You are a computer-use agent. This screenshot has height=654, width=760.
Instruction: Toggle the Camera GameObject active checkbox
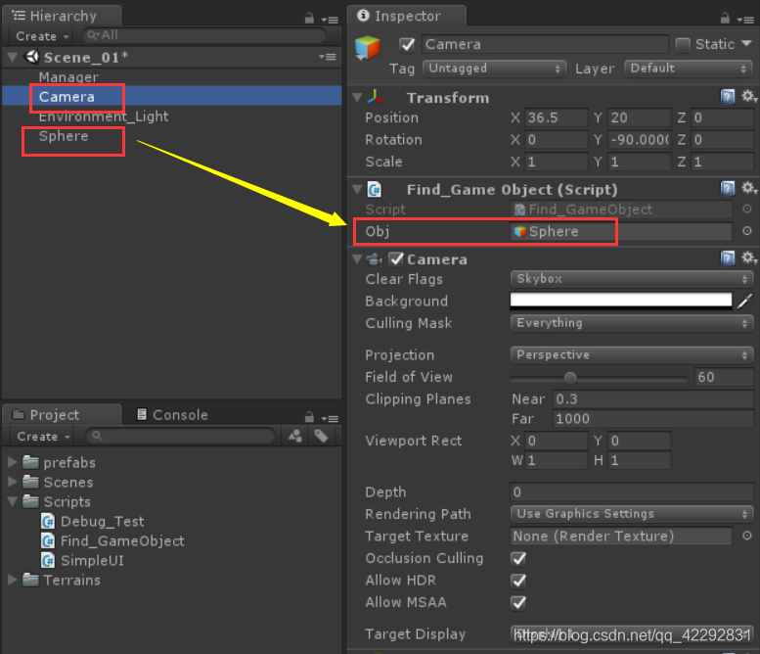(x=407, y=45)
